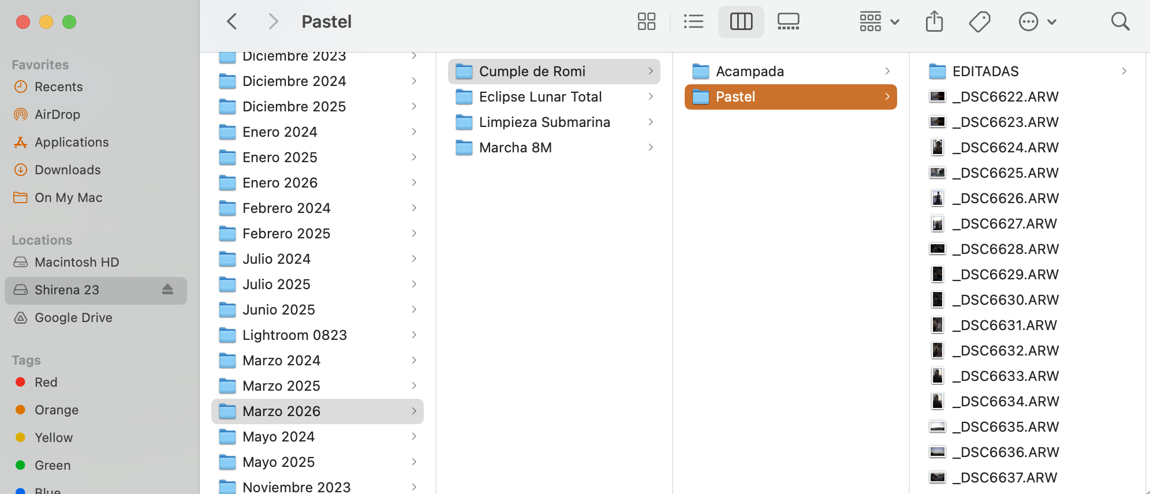The width and height of the screenshot is (1150, 494).
Task: Open Downloads in sidebar
Action: pyautogui.click(x=95, y=170)
